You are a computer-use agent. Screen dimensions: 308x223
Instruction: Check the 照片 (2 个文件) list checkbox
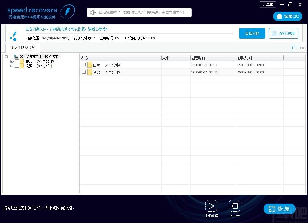[84, 64]
